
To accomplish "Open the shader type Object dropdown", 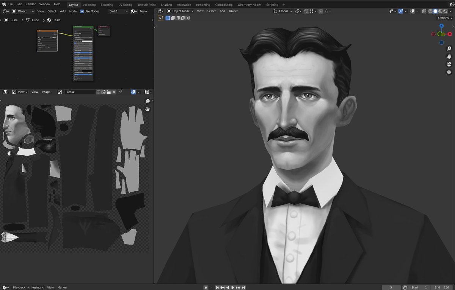I will [x=23, y=11].
